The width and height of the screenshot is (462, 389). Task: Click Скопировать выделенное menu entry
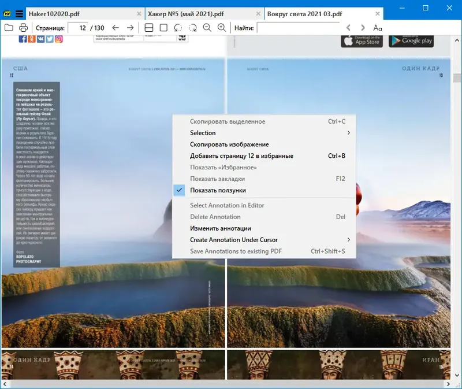(x=264, y=121)
